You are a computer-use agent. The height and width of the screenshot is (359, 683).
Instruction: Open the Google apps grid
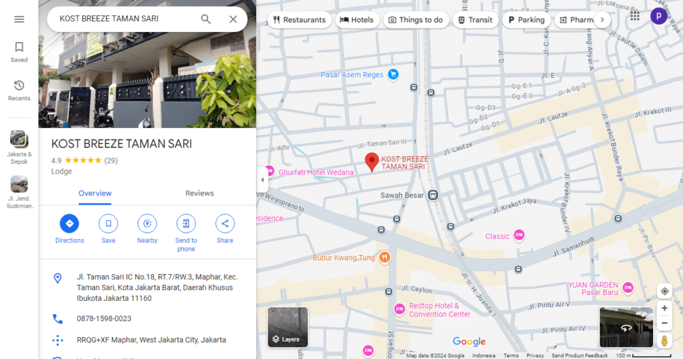[635, 16]
